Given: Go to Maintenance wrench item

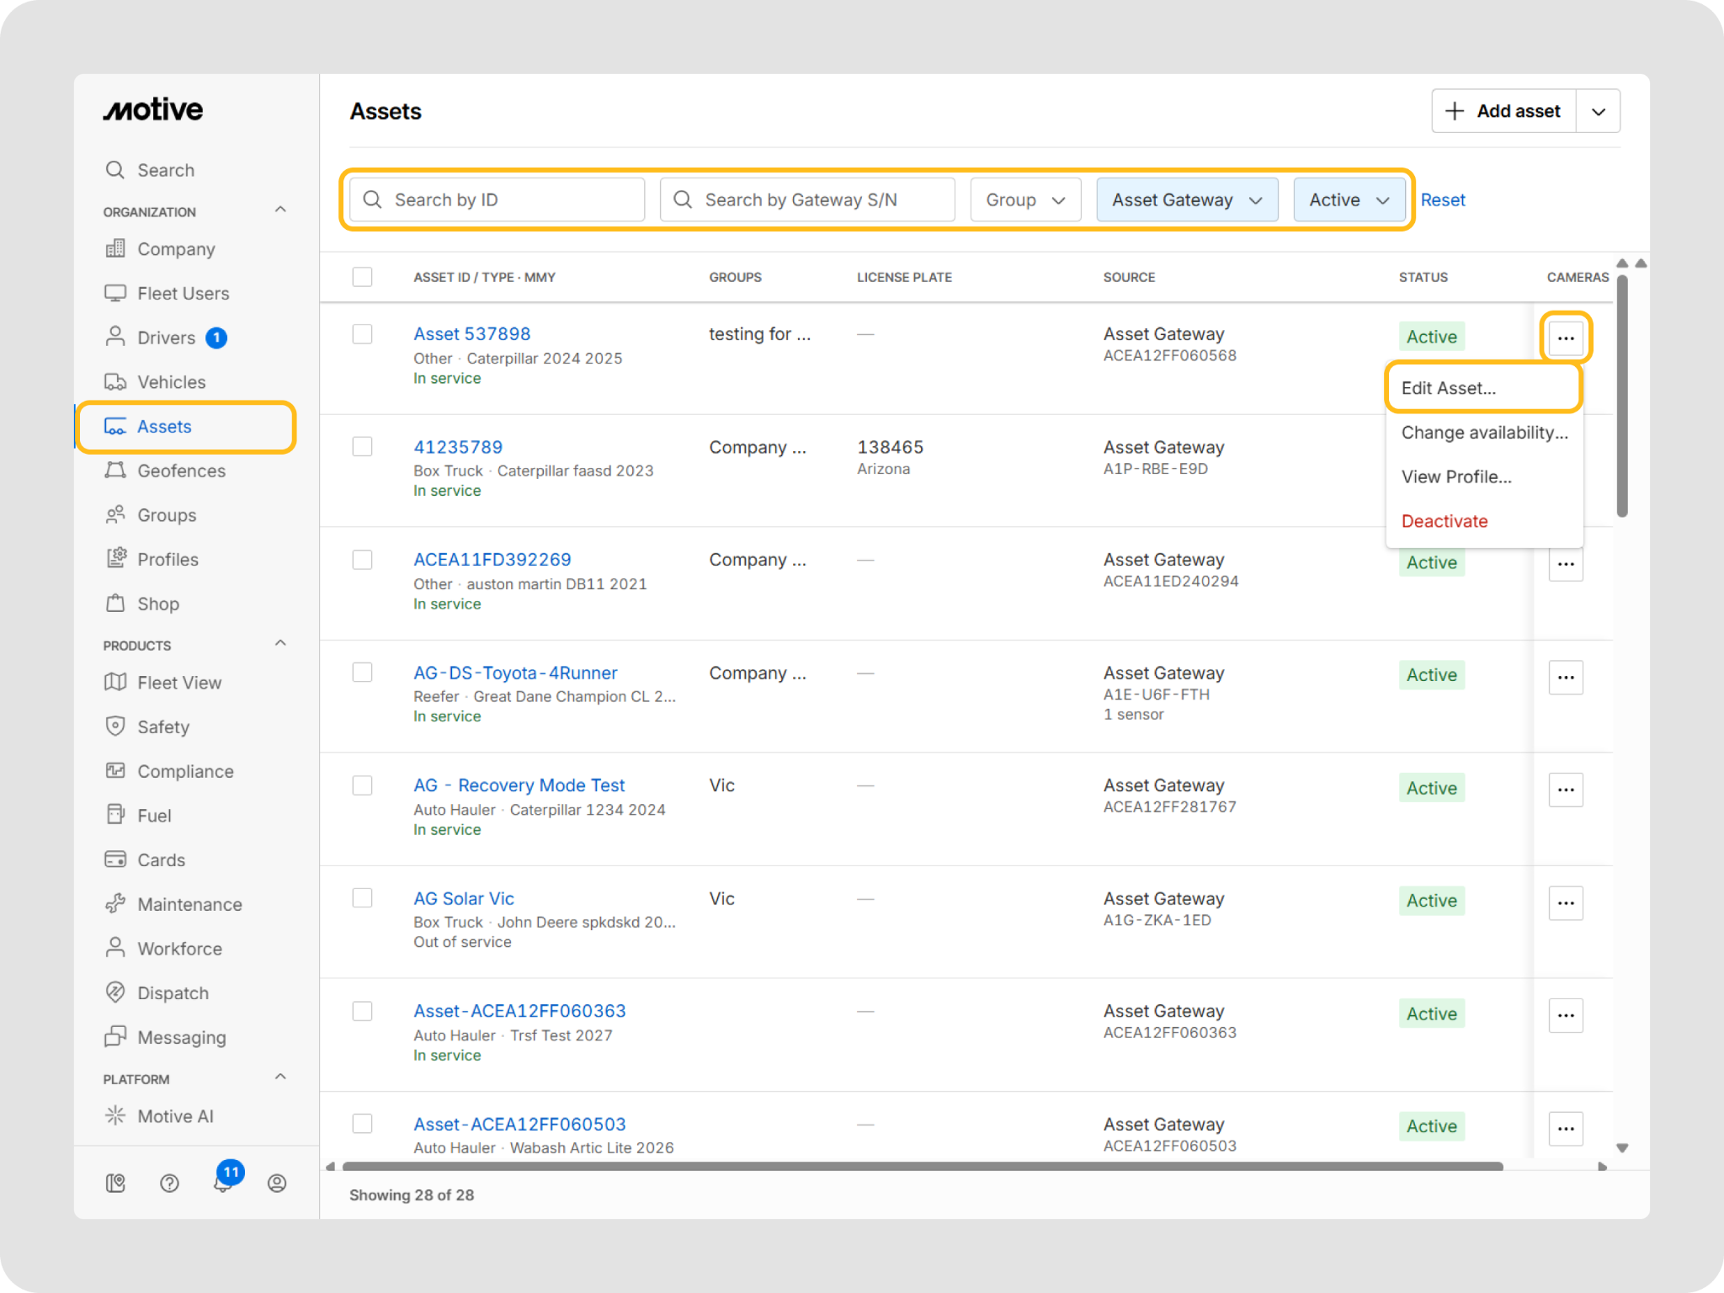Looking at the screenshot, I should [x=189, y=904].
